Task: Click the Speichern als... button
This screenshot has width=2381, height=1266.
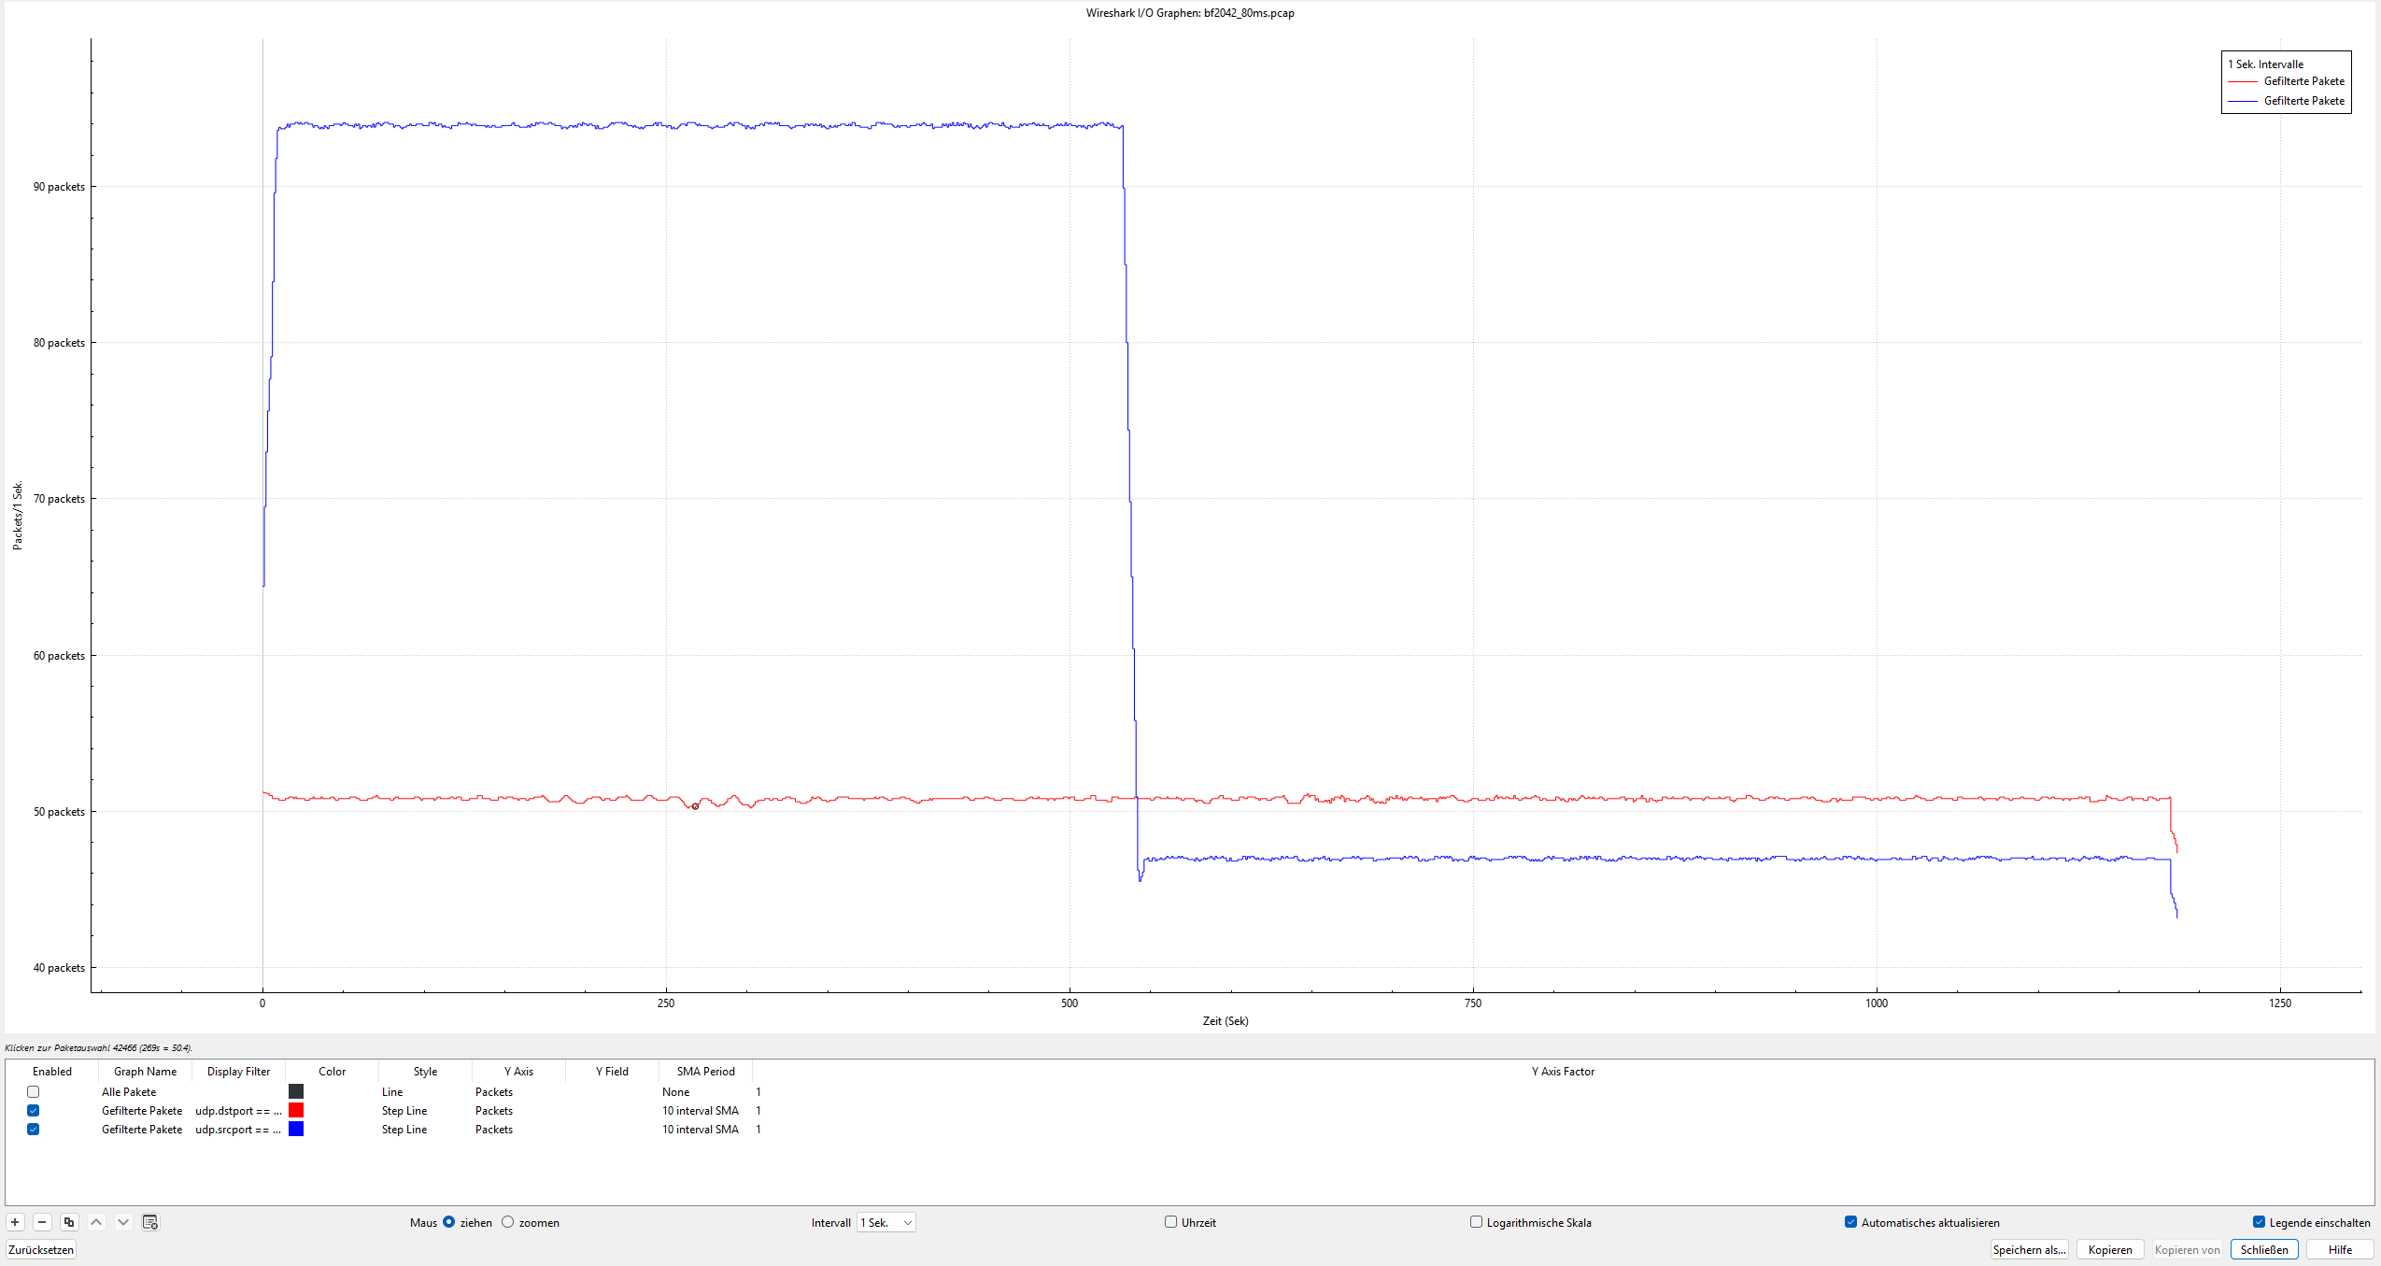Action: click(2029, 1249)
